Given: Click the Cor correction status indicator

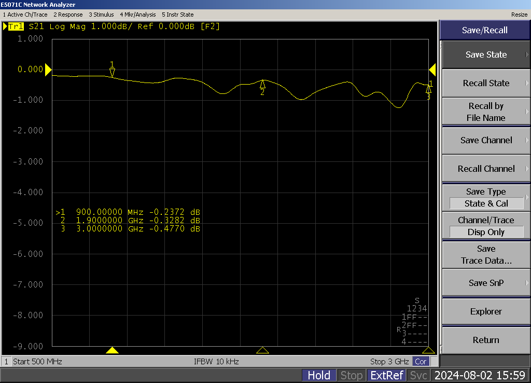Looking at the screenshot, I should [421, 362].
